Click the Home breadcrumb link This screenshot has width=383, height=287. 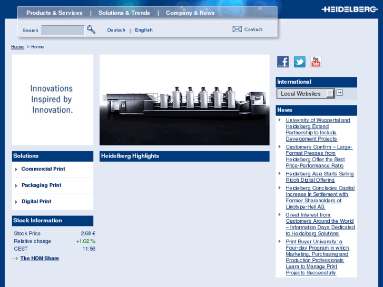pos(17,47)
